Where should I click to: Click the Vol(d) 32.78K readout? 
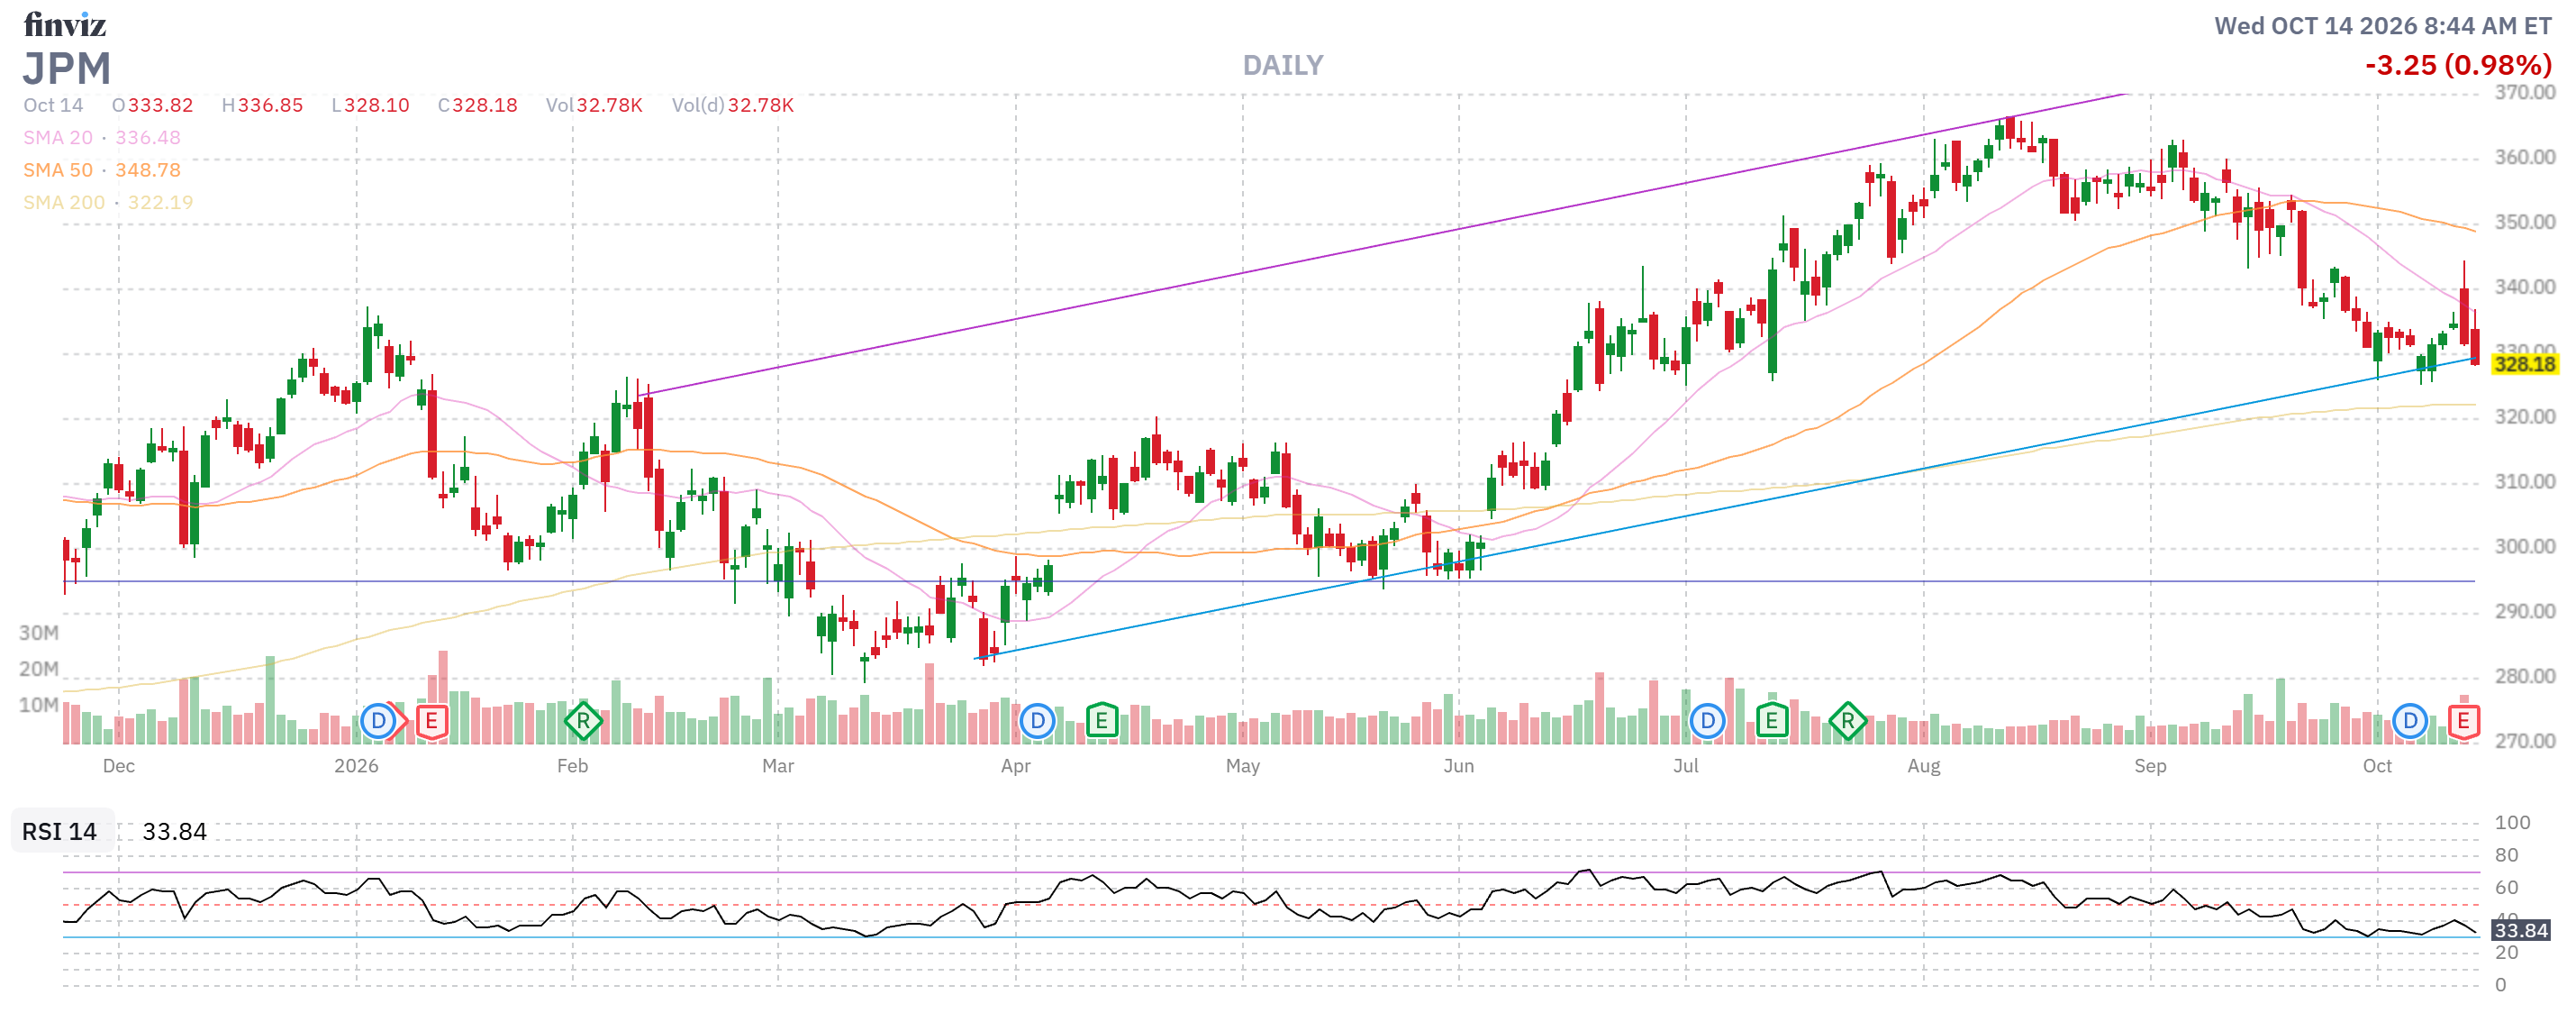pyautogui.click(x=733, y=105)
